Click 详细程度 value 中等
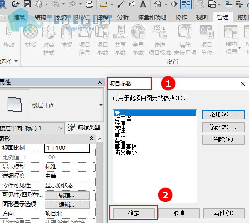 click(67, 176)
